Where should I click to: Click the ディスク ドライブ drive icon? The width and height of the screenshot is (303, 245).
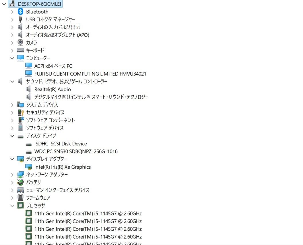tap(20, 136)
